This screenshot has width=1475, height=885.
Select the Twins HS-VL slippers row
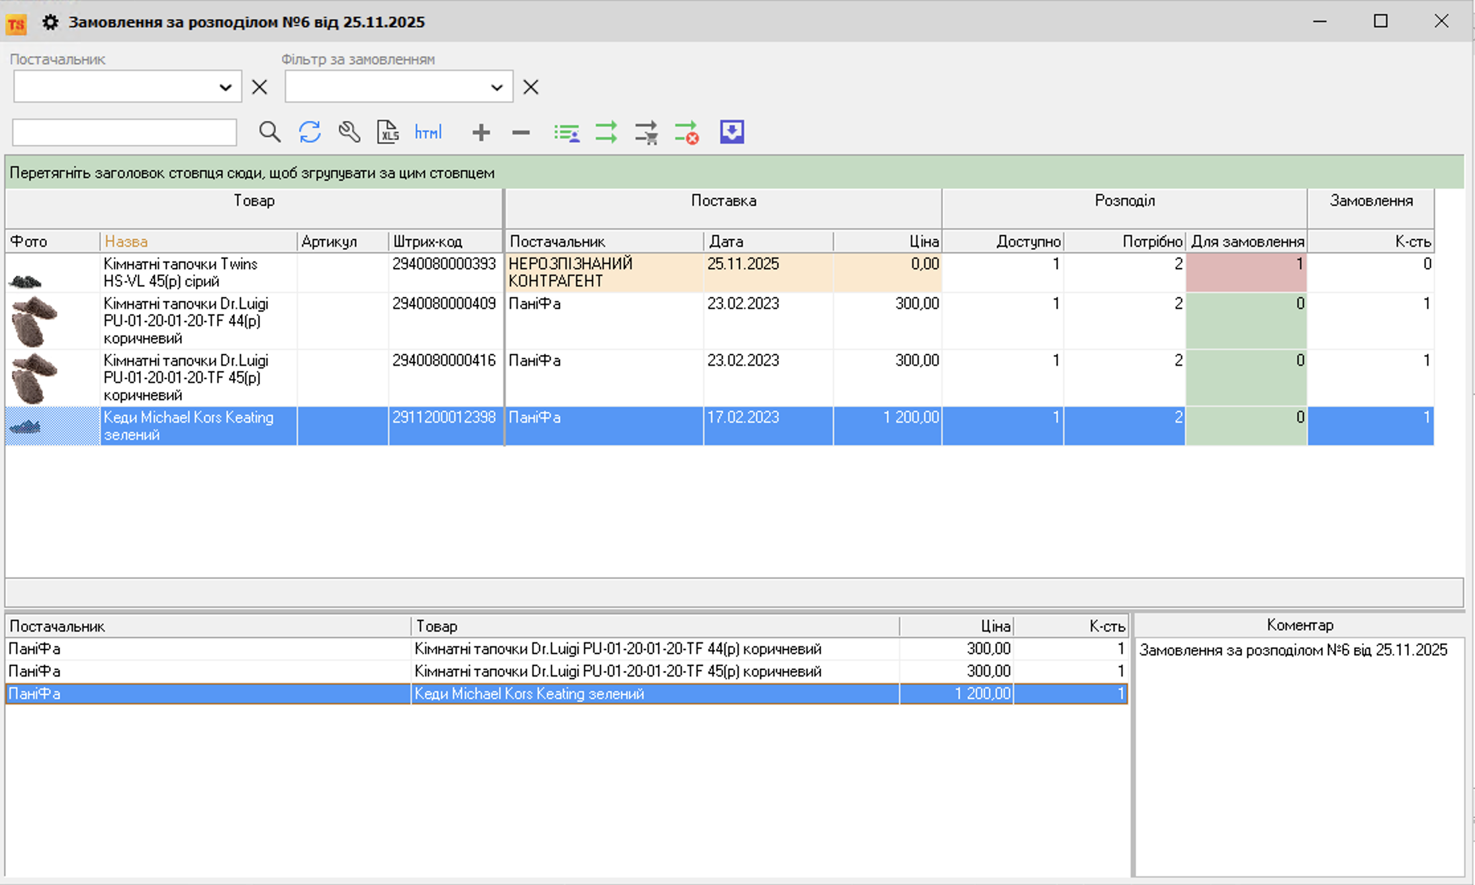click(199, 273)
